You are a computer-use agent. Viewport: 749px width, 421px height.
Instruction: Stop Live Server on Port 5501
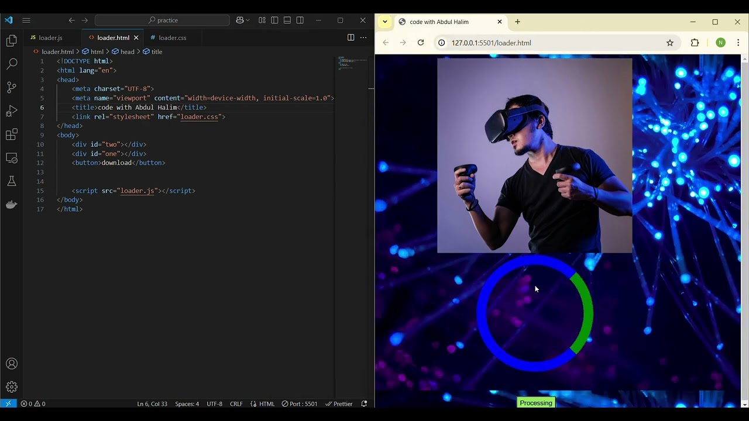[300, 403]
